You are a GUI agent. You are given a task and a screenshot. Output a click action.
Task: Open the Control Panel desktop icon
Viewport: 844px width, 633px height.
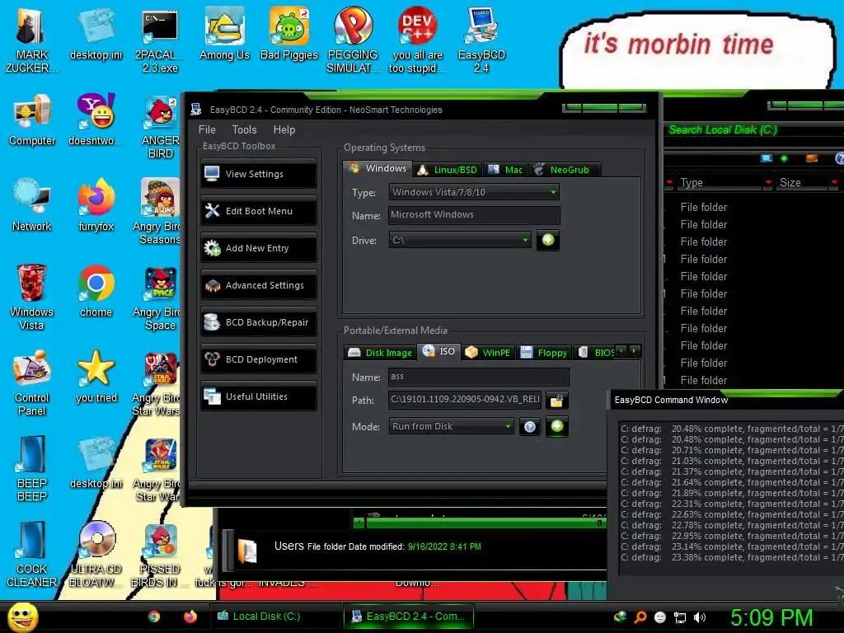point(32,383)
